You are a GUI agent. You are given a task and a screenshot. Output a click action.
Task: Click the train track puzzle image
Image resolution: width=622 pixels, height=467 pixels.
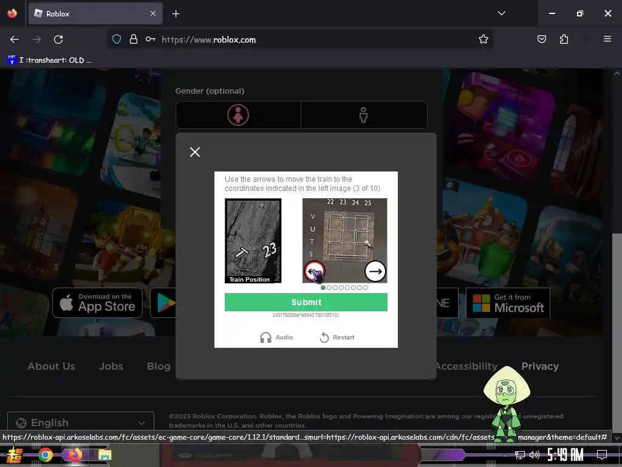345,241
